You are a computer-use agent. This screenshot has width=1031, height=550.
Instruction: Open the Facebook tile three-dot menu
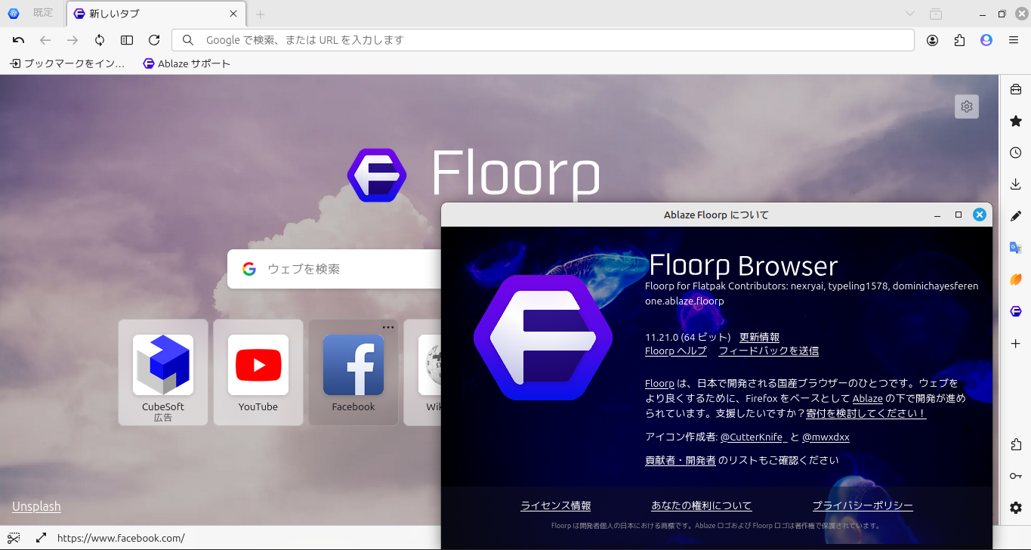coord(388,327)
